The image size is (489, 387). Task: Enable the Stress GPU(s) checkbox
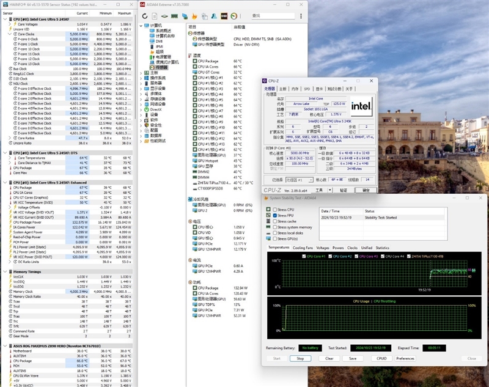(x=274, y=238)
